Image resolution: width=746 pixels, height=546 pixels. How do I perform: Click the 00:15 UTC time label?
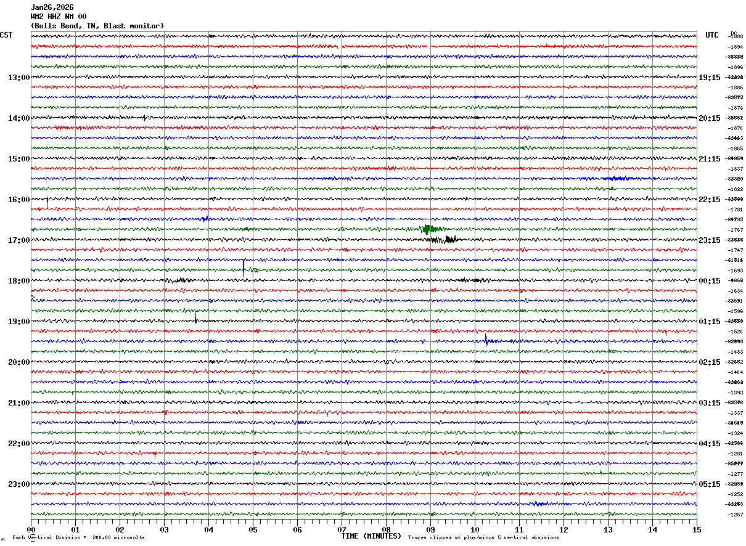pos(710,281)
